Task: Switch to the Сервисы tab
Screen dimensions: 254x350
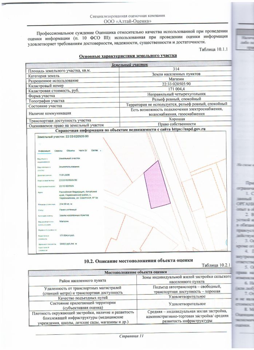Action: (x=58, y=151)
